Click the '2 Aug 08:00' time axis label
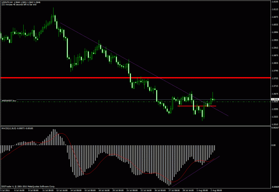279x192 pixels. pos(217,190)
